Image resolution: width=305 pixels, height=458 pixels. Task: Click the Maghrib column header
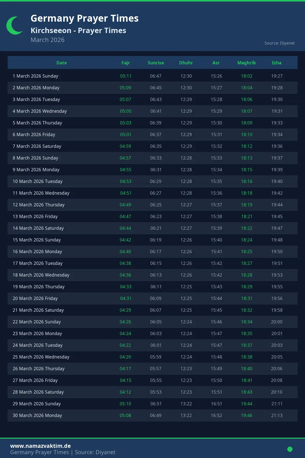(x=247, y=63)
